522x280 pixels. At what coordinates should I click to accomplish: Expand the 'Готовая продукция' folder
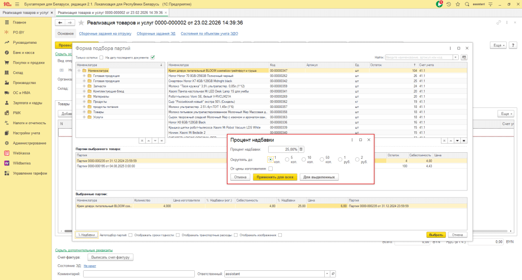click(84, 75)
